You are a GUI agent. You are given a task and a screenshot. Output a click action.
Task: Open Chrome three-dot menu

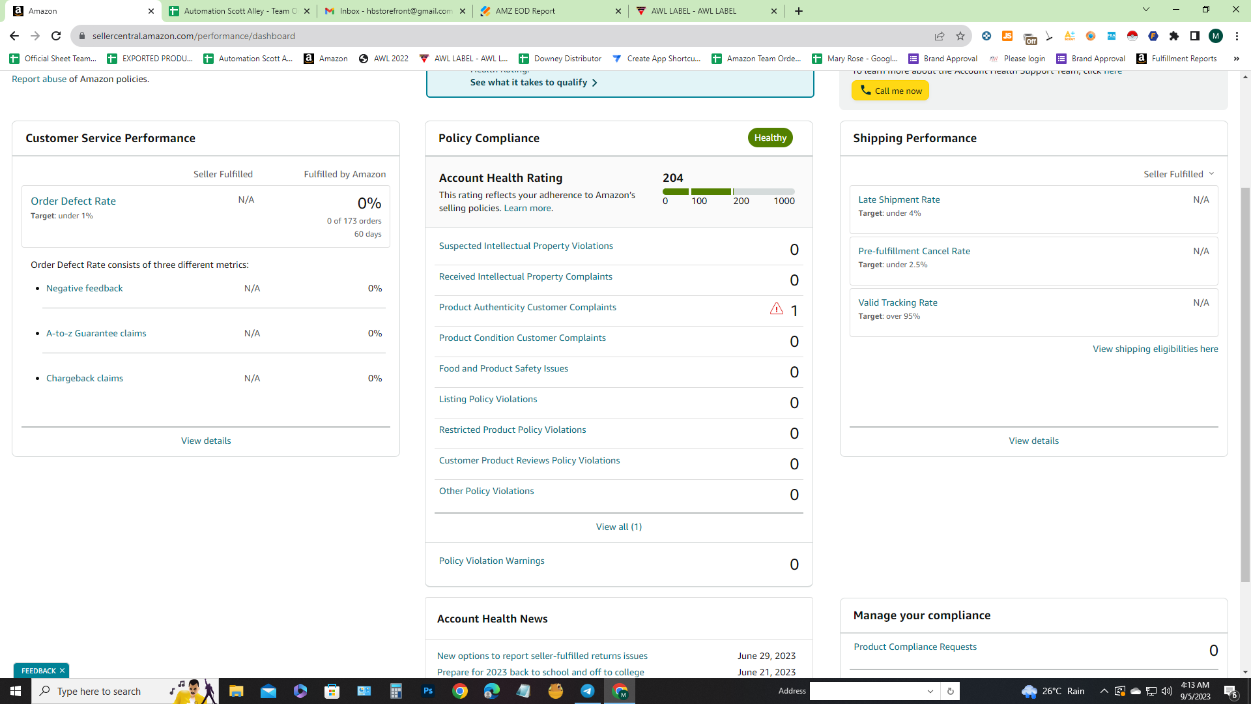[1237, 36]
